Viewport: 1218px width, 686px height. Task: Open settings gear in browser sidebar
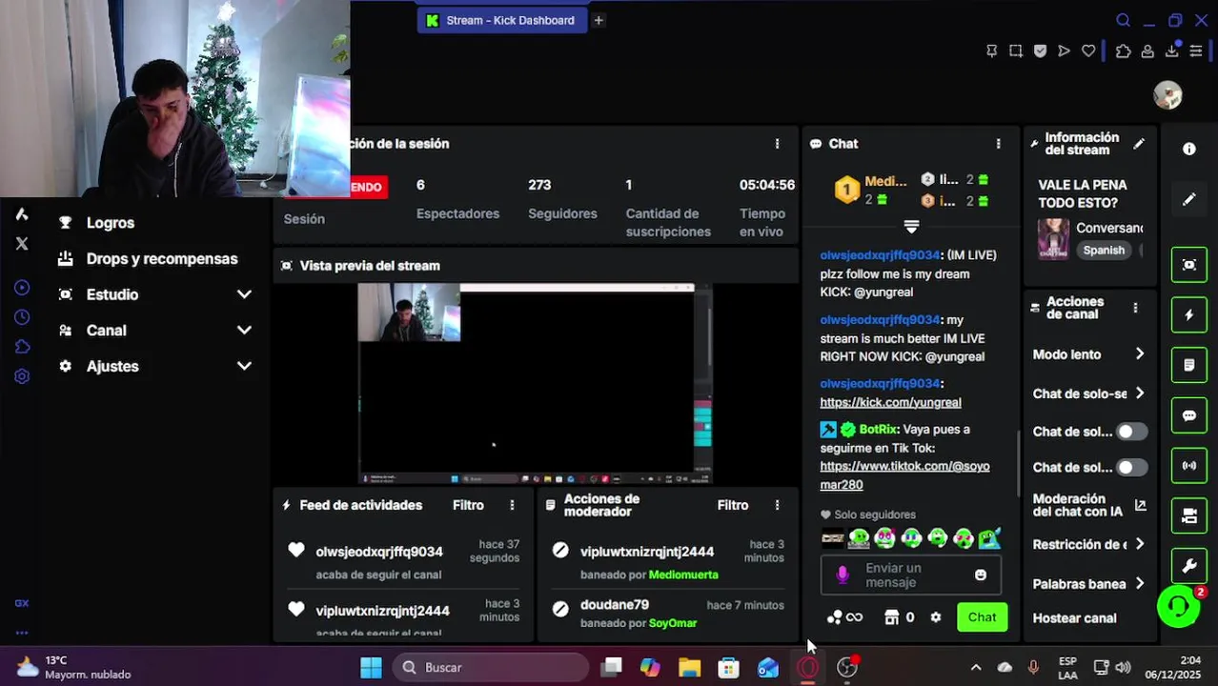coord(22,376)
